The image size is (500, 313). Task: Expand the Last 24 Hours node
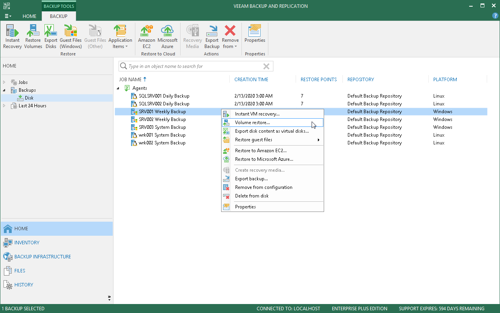(4, 106)
